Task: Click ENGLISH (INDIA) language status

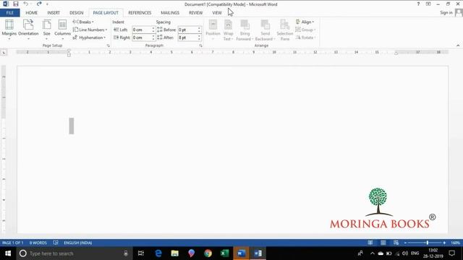Action: (78, 243)
